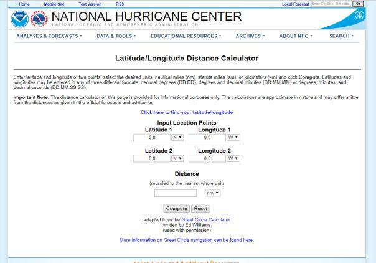
Task: Click the Input Location Points label
Action: coord(187,123)
